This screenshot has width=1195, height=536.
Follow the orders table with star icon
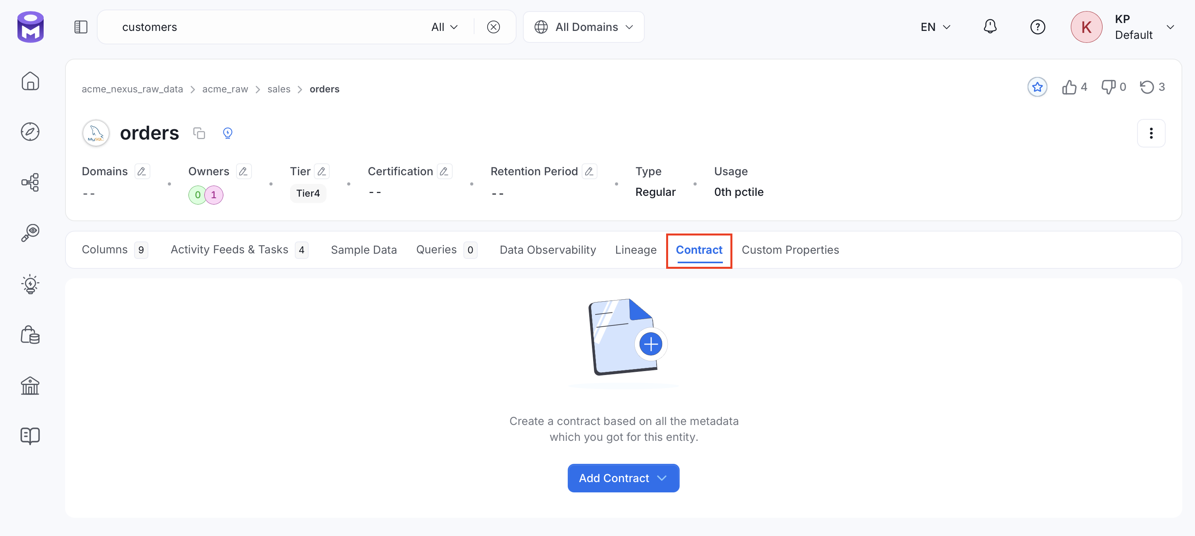tap(1037, 87)
